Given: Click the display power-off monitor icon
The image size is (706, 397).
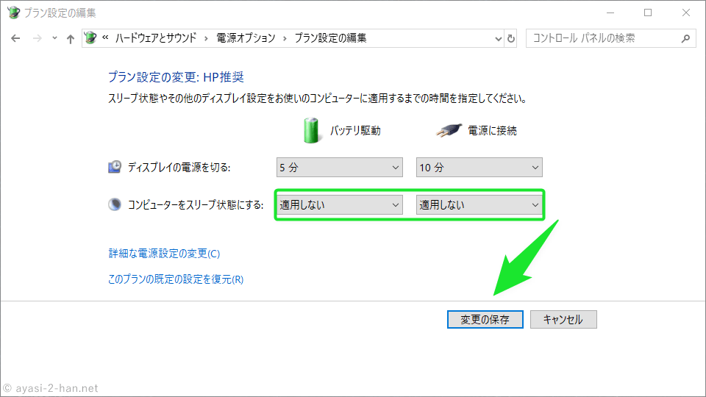Looking at the screenshot, I should pyautogui.click(x=115, y=168).
